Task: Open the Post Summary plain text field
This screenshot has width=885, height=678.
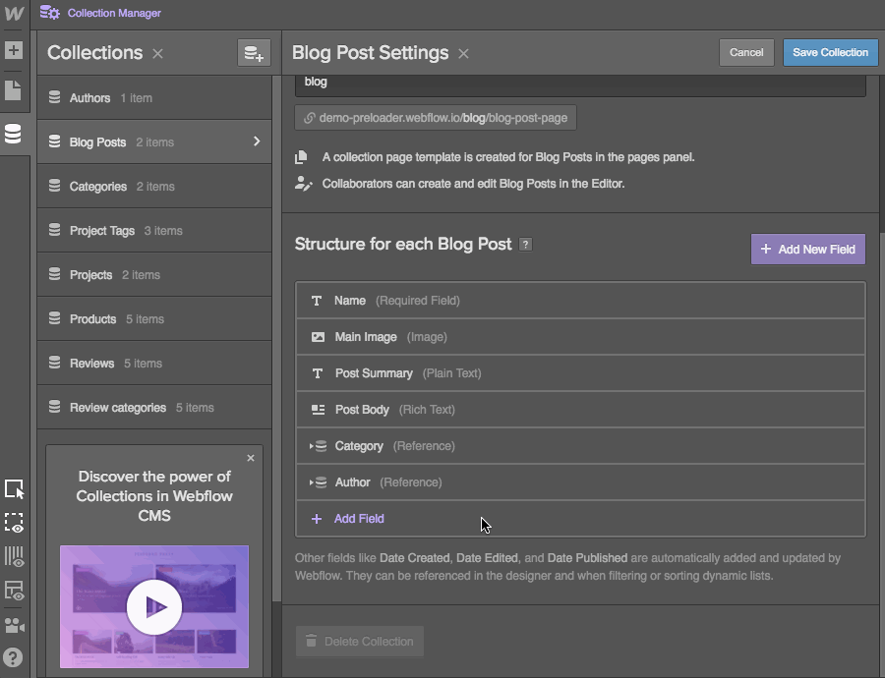Action: [x=580, y=373]
